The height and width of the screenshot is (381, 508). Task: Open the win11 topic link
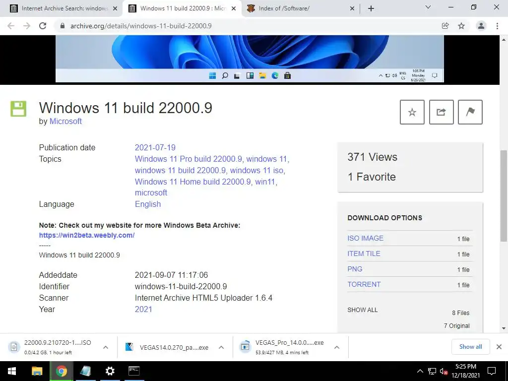click(265, 182)
